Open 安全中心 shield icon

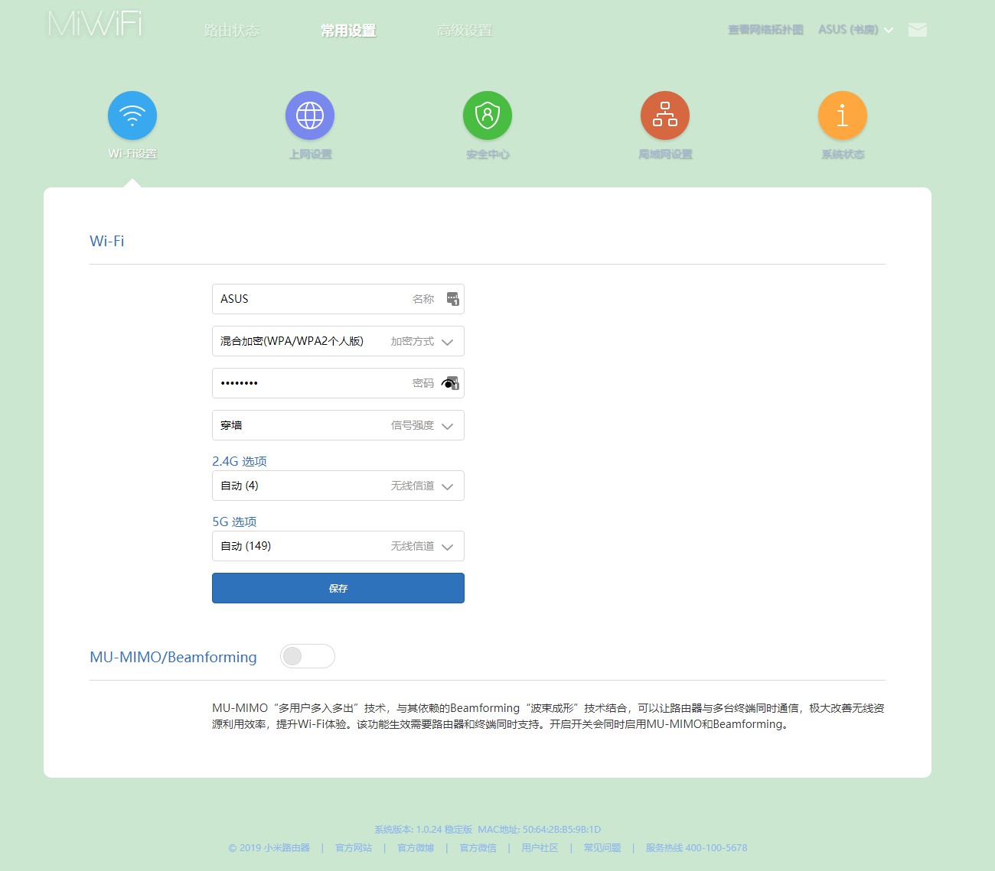488,115
